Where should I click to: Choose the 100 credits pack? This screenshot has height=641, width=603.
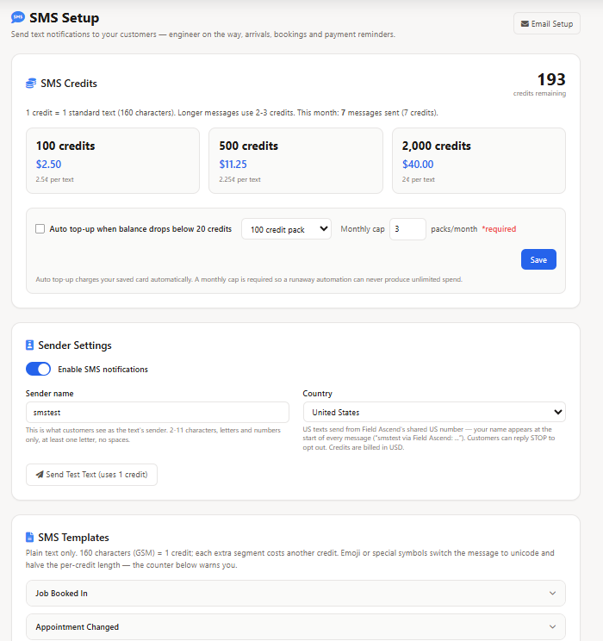[113, 160]
